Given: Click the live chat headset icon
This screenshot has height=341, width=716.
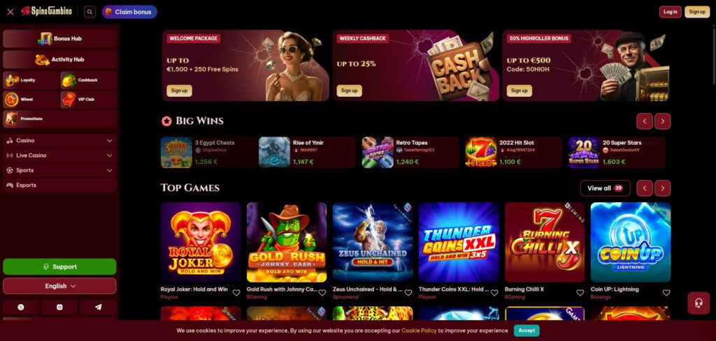Looking at the screenshot, I should [699, 303].
